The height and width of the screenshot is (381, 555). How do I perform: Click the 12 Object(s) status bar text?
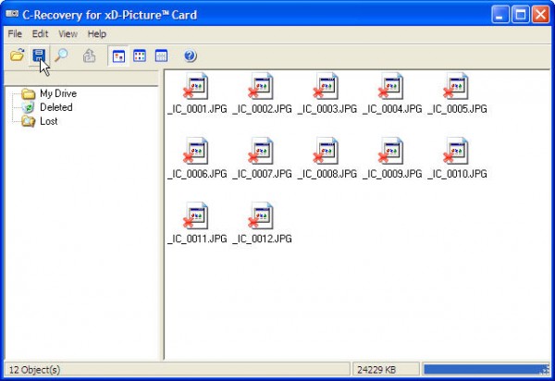[x=34, y=370]
